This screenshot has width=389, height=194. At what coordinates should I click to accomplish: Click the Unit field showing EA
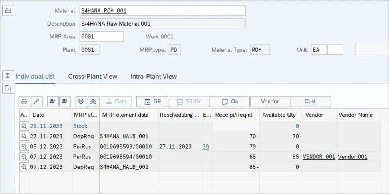(x=319, y=49)
